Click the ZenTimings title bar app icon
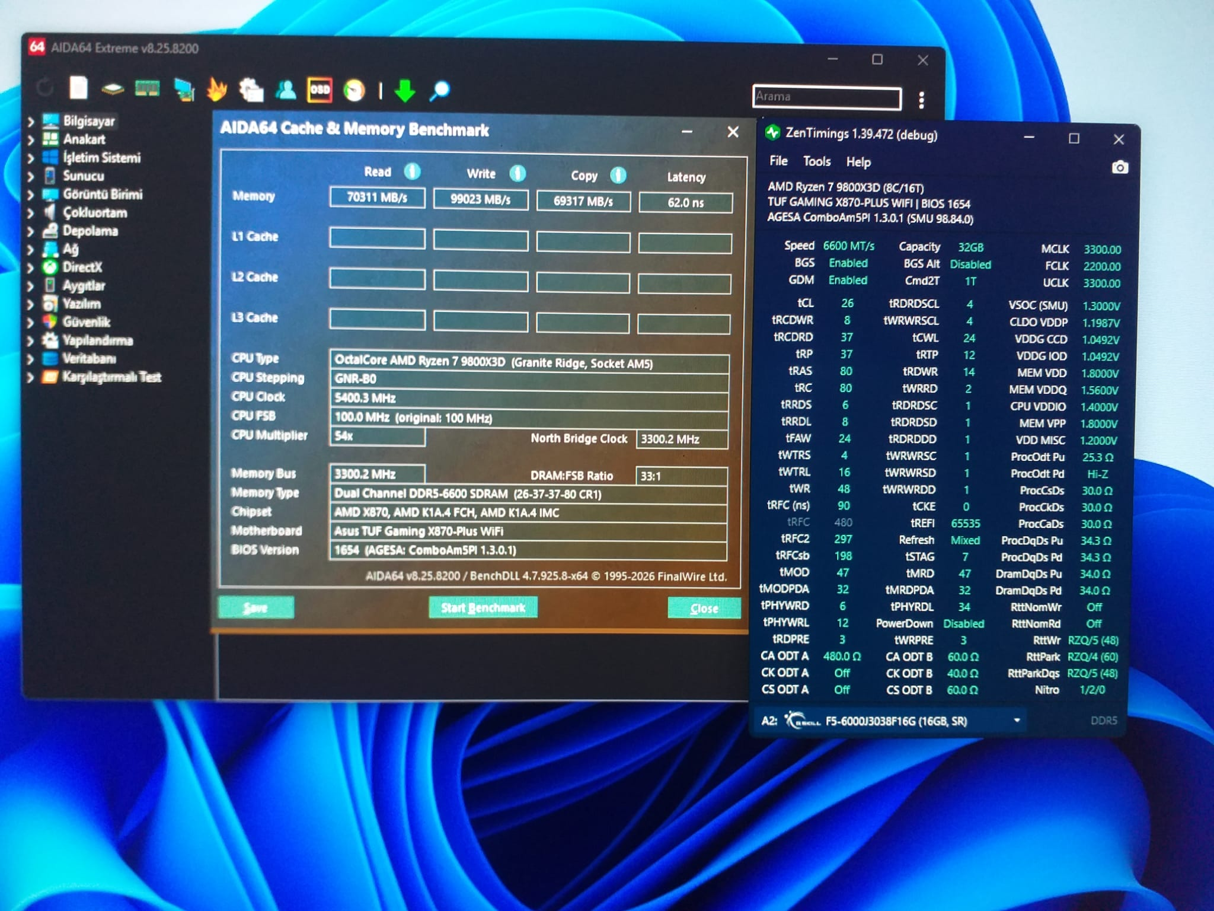 [x=772, y=133]
